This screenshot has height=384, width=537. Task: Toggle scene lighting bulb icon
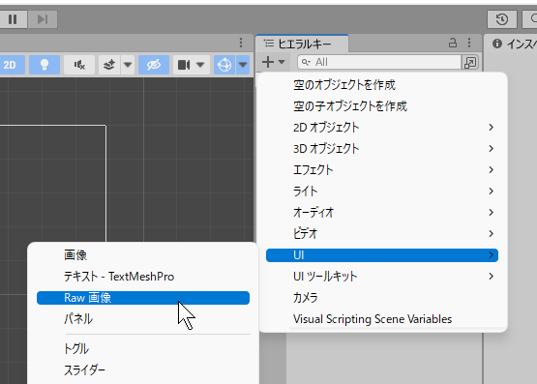tap(45, 65)
